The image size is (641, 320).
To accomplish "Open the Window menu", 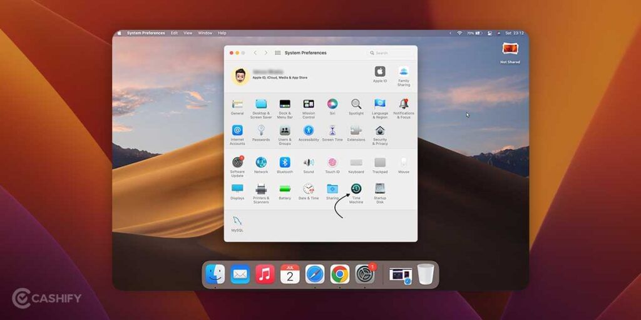I will [205, 33].
